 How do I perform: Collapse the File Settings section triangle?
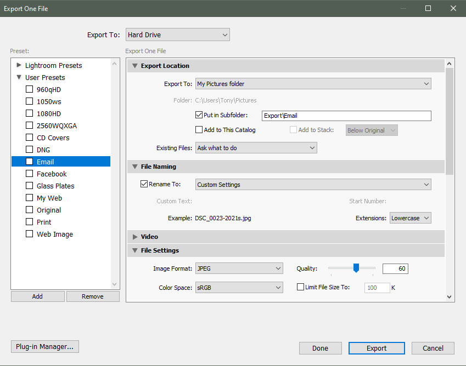coord(135,250)
